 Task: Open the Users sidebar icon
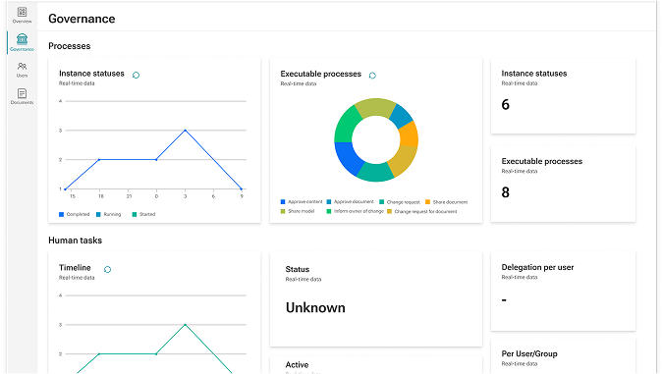click(x=22, y=70)
